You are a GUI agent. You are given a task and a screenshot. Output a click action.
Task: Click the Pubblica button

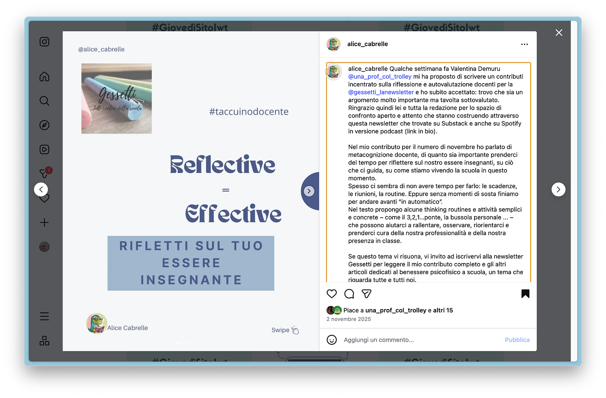click(x=517, y=340)
